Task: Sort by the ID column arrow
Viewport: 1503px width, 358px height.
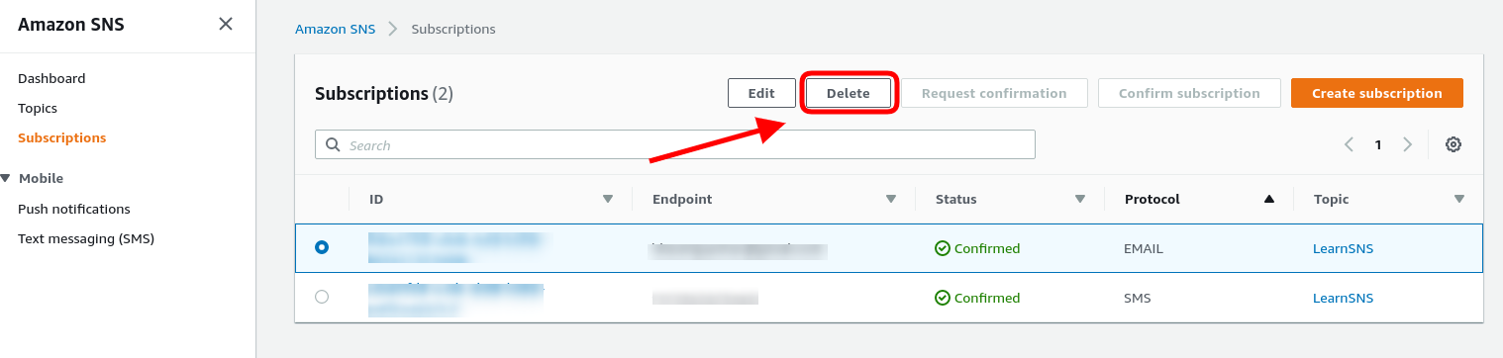Action: coord(608,199)
